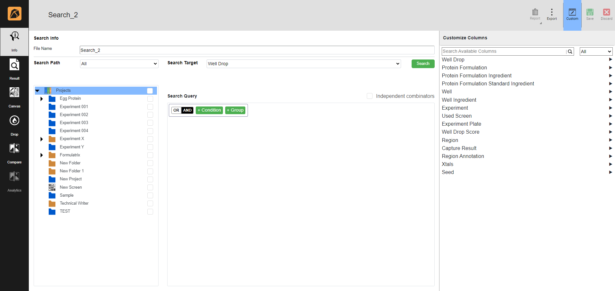
Task: Switch to the Custom tab
Action: click(572, 14)
